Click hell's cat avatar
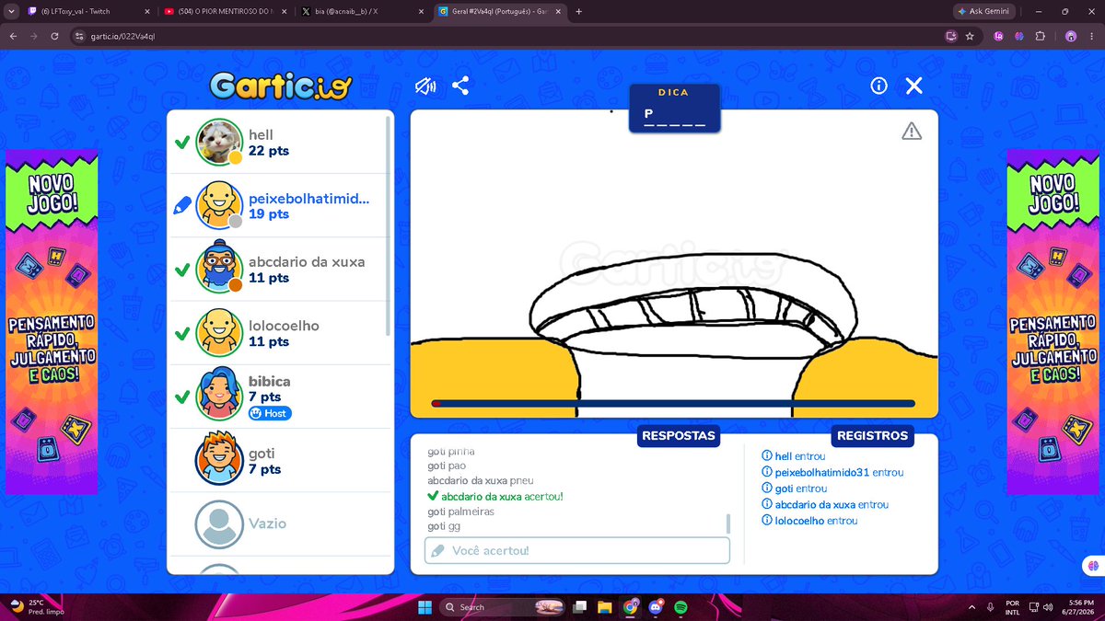This screenshot has width=1105, height=621. [219, 143]
